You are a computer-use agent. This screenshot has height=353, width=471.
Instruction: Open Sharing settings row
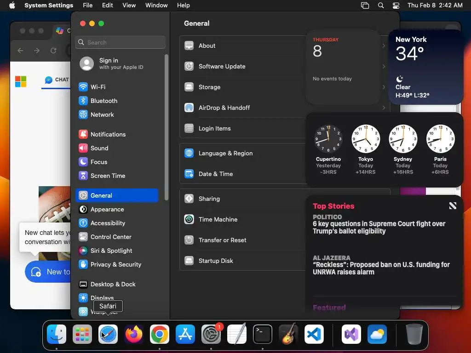click(x=243, y=199)
